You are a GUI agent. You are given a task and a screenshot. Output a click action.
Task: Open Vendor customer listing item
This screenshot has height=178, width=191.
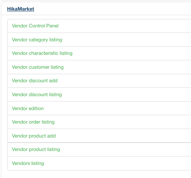pyautogui.click(x=38, y=67)
